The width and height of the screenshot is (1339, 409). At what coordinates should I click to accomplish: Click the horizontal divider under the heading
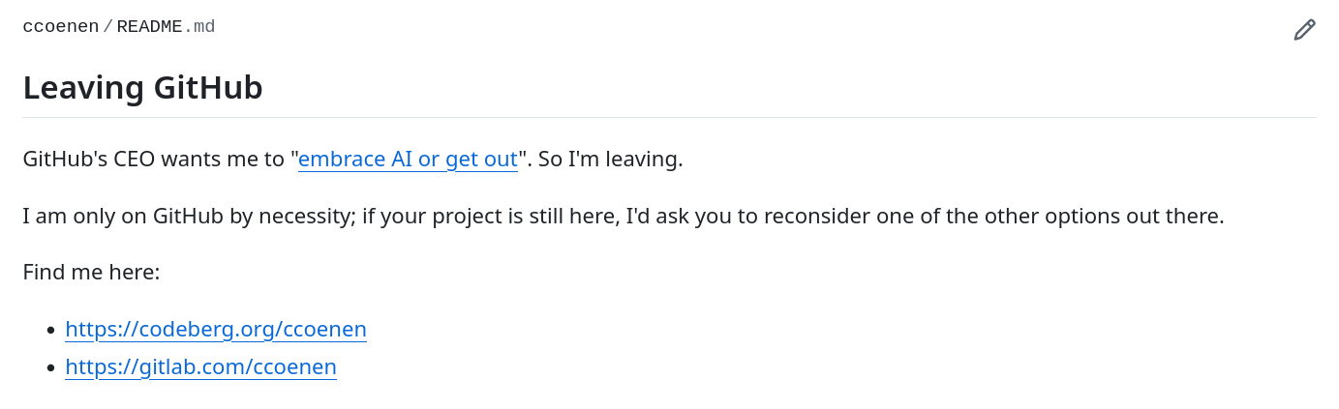[x=669, y=117]
